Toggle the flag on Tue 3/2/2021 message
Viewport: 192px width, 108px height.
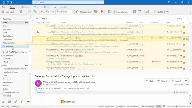tap(184, 33)
